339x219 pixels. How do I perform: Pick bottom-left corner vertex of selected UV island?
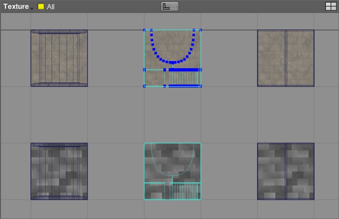pyautogui.click(x=145, y=86)
